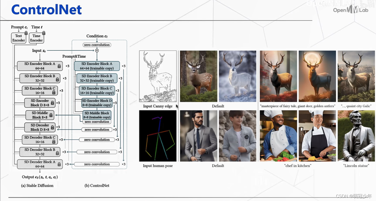Screen dimensions: 376x201
Task: Click zero convolution feeding SD Decoder Block C
Action: point(97,140)
